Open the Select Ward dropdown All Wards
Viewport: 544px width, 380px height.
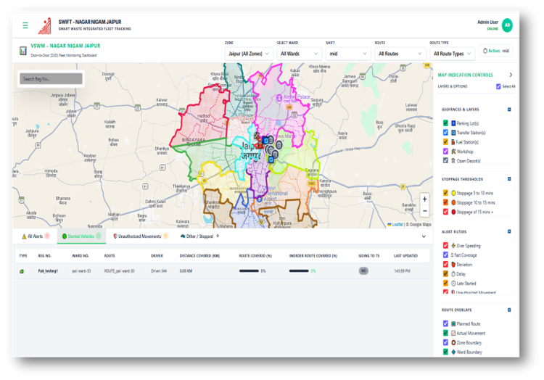click(299, 54)
